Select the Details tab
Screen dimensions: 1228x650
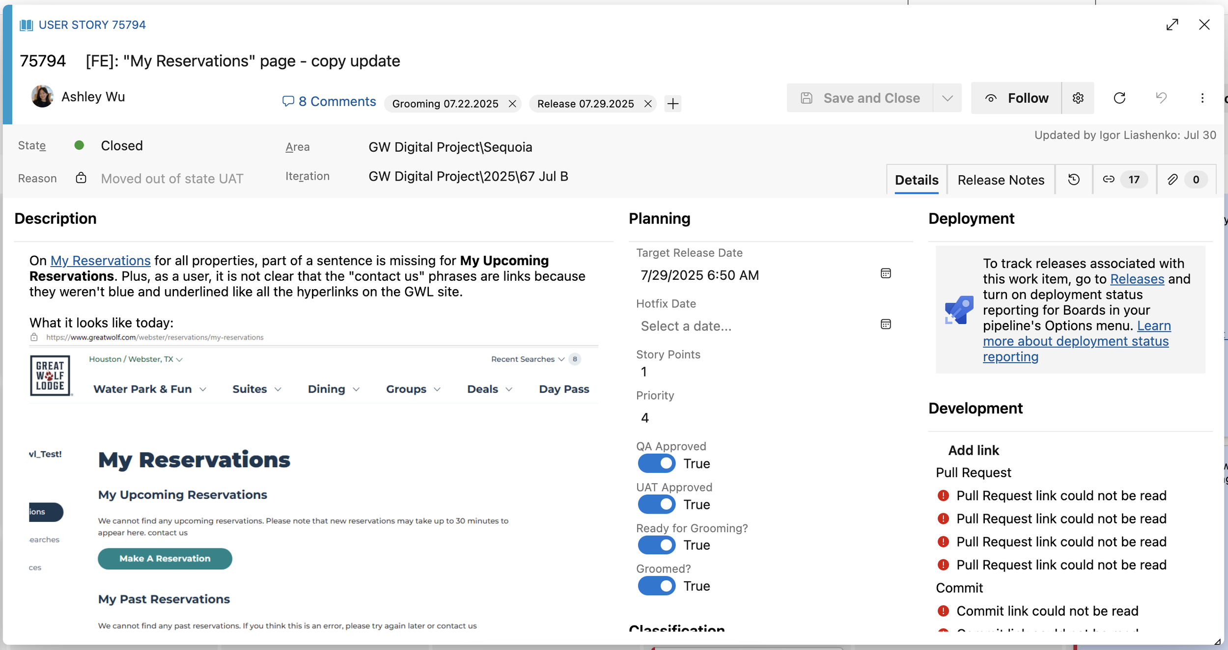pos(916,180)
